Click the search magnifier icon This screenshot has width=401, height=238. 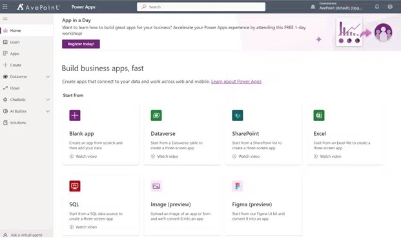point(144,6)
